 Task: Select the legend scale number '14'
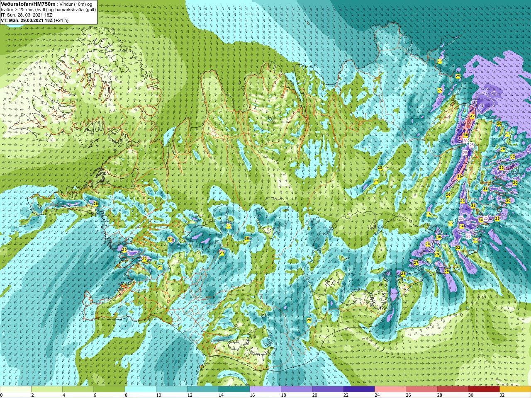[x=221, y=396]
